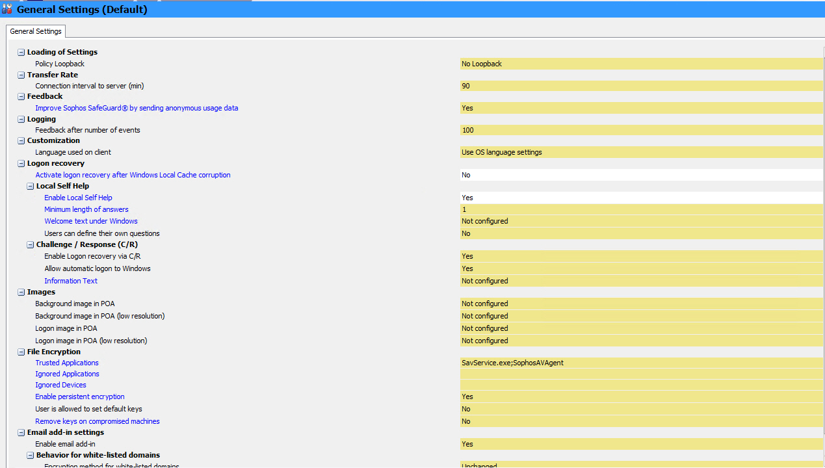
Task: Select the 'Enable Local Self Help' setting
Action: (x=78, y=198)
